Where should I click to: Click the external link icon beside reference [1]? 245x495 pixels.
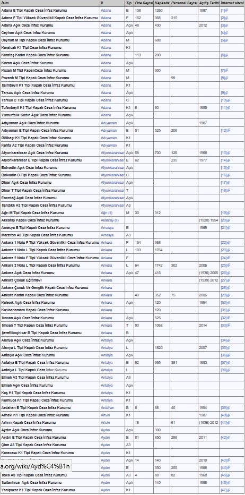coord(227,11)
